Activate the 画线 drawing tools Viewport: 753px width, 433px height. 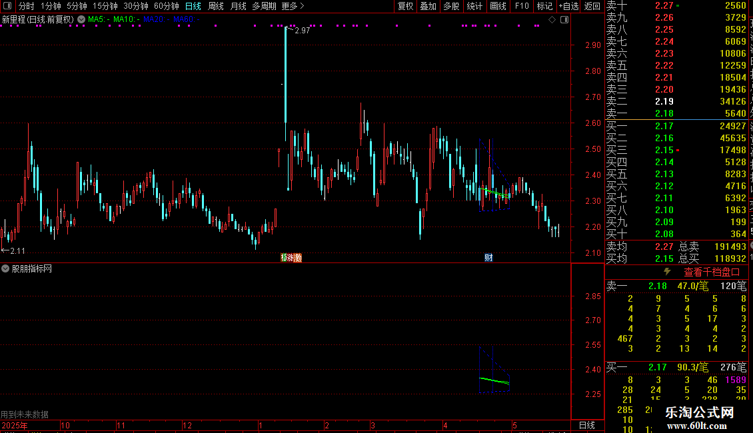pyautogui.click(x=498, y=6)
